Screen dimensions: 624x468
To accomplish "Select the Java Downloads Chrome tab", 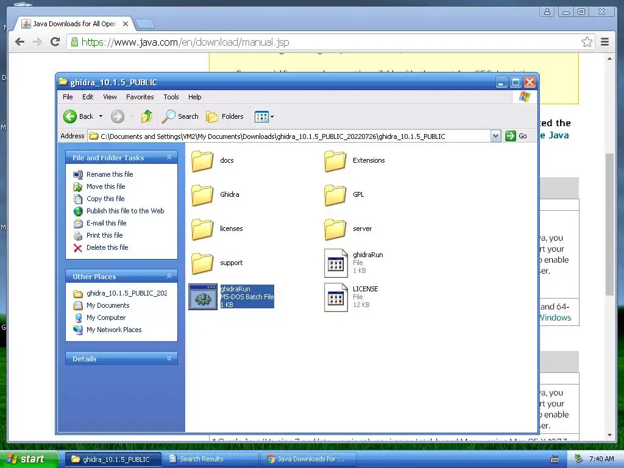I will coord(74,24).
